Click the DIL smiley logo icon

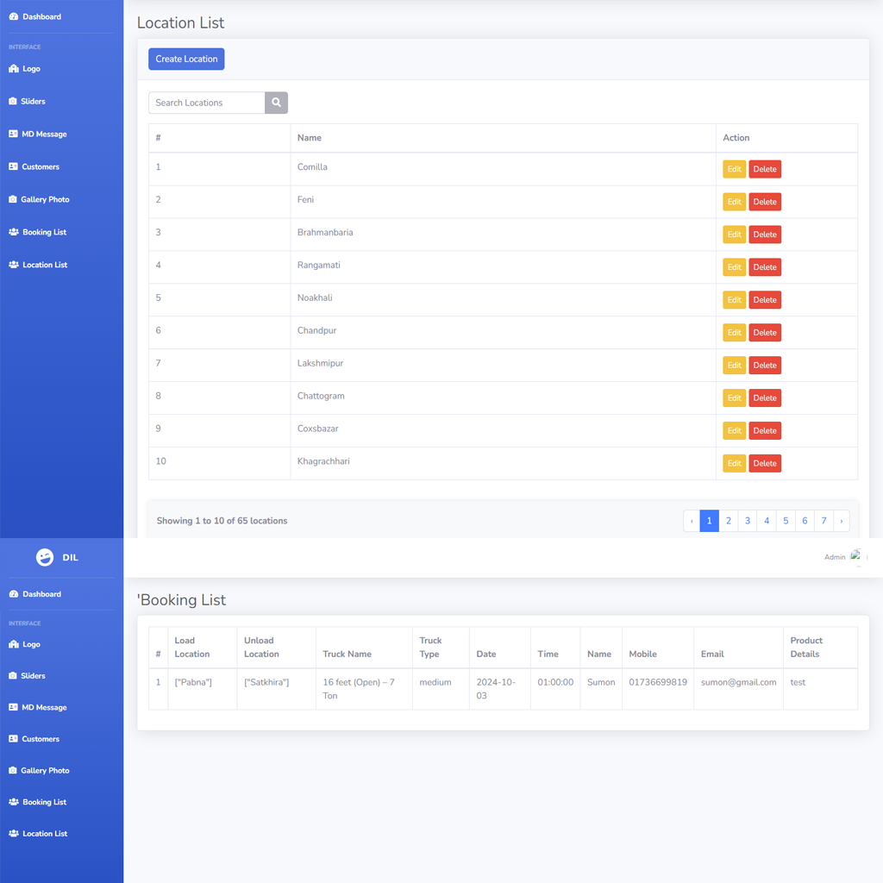click(45, 558)
